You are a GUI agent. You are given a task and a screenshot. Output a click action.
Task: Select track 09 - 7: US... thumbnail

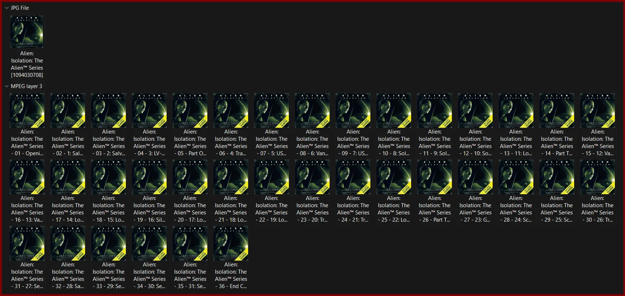click(353, 110)
